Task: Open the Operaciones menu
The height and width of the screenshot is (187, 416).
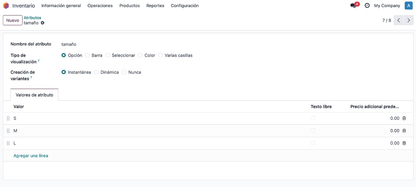Action: pos(100,6)
